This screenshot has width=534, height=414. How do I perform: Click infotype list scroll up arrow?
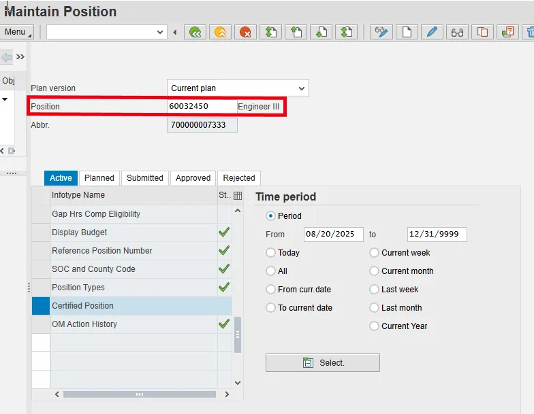pyautogui.click(x=238, y=211)
